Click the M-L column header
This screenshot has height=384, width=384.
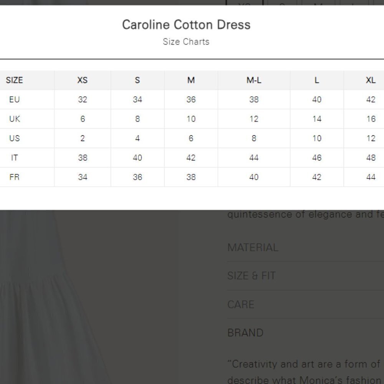tap(254, 80)
